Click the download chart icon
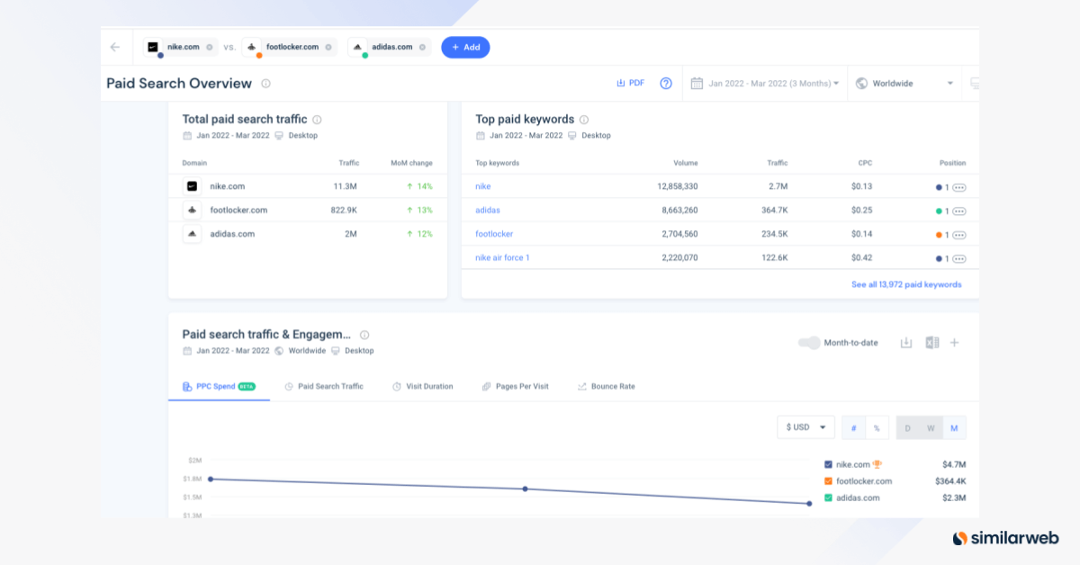Viewport: 1080px width, 565px height. (906, 343)
